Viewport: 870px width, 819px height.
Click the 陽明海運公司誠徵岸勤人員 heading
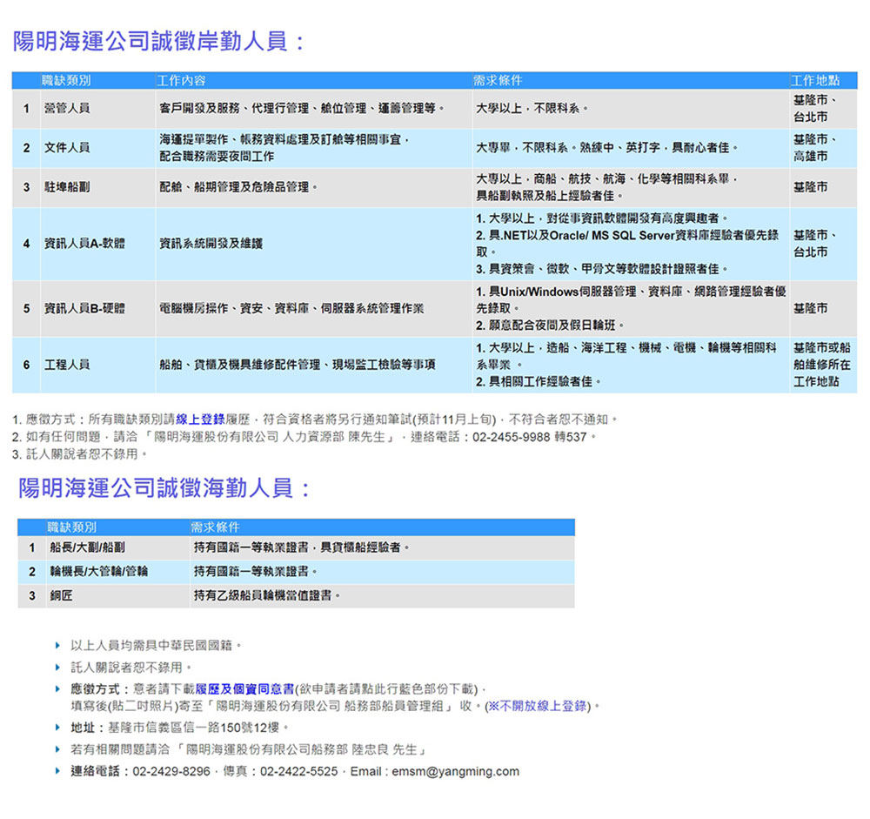coord(158,41)
